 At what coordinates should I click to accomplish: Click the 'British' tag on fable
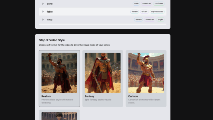144,12
